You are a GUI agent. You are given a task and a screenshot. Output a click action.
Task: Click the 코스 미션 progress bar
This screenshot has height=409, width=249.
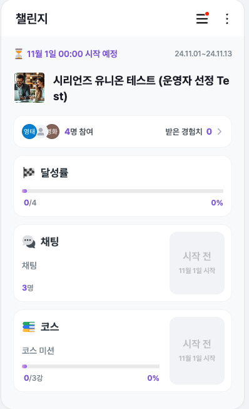(x=91, y=366)
